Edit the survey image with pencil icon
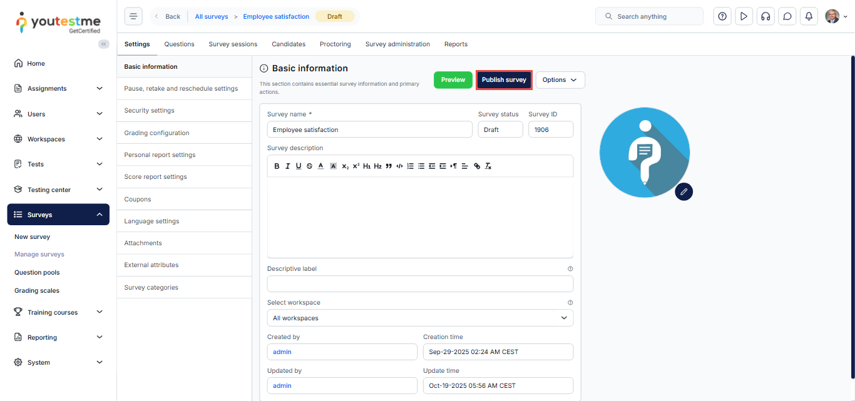Screen dimensions: 855x401 pos(683,191)
